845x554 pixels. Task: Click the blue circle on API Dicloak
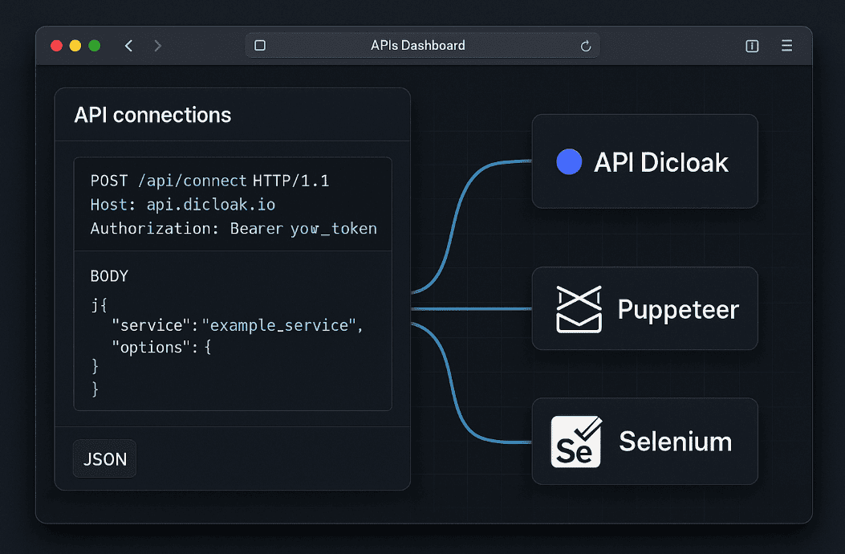[x=569, y=162]
